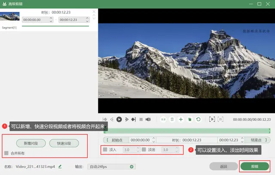
Task: Click the green 剪辑 button
Action: [254, 166]
